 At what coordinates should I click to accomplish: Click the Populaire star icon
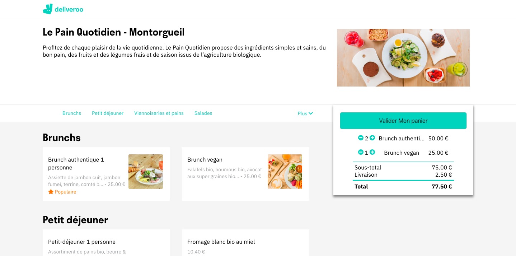51,191
